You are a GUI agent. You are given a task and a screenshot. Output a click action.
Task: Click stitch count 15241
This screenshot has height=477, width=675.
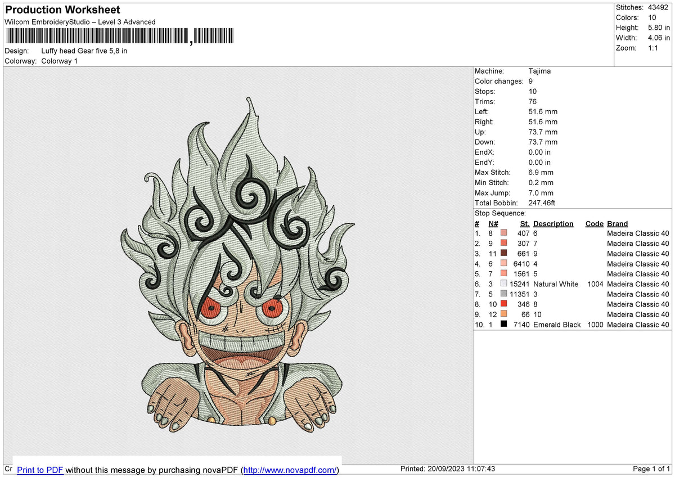(x=520, y=283)
